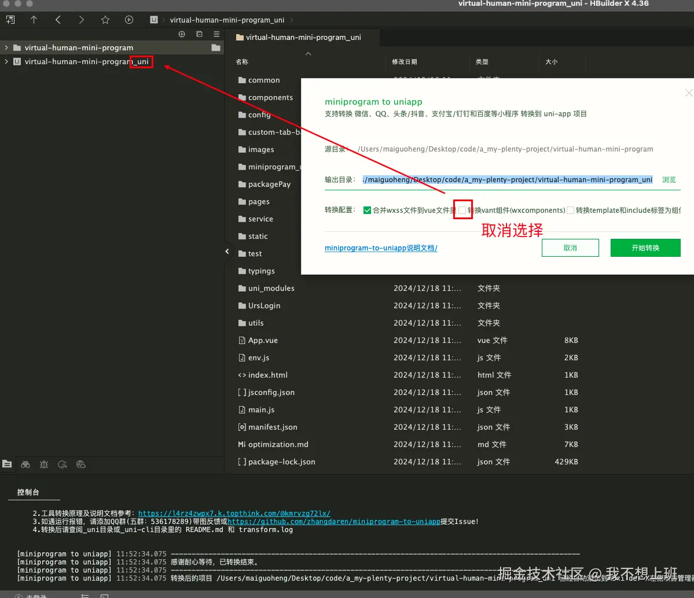Click the virtual-human-mini-program_uni breadcrumb text
This screenshot has width=694, height=598.
coord(227,20)
